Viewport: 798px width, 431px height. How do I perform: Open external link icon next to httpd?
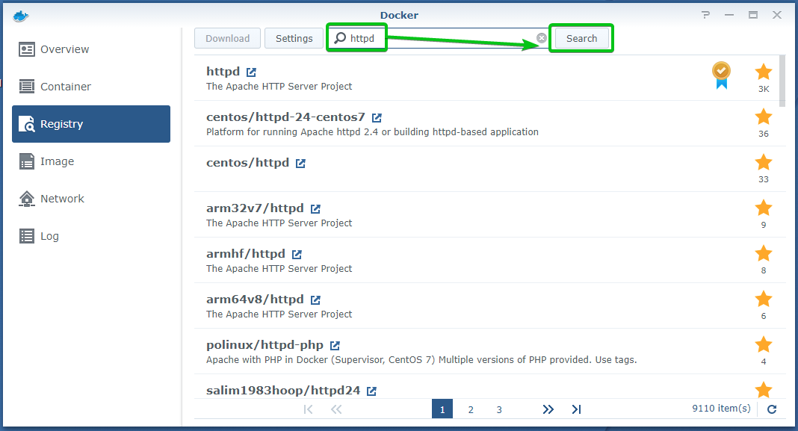[x=252, y=72]
